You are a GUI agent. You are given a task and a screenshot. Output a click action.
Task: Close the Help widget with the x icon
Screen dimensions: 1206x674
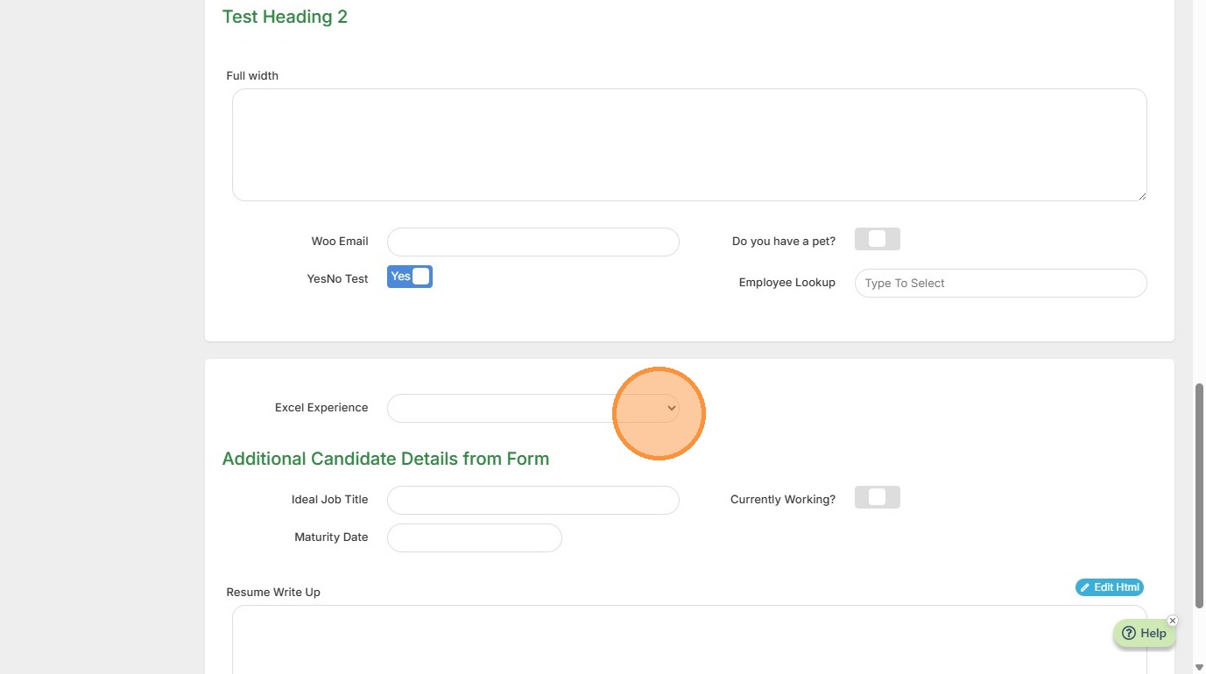[x=1173, y=621]
